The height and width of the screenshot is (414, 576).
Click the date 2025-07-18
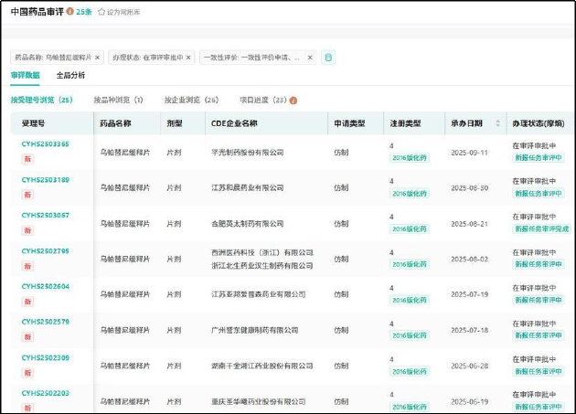469,330
